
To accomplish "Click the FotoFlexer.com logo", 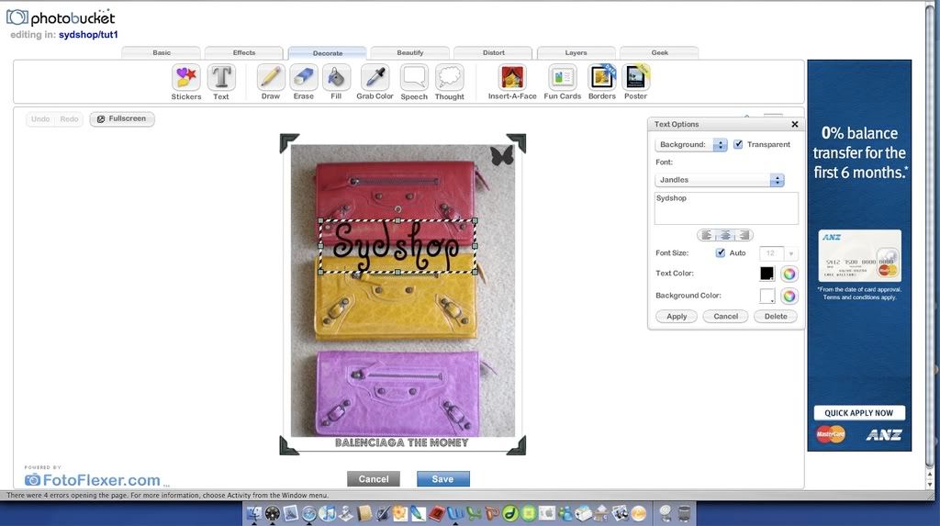I will click(x=93, y=480).
